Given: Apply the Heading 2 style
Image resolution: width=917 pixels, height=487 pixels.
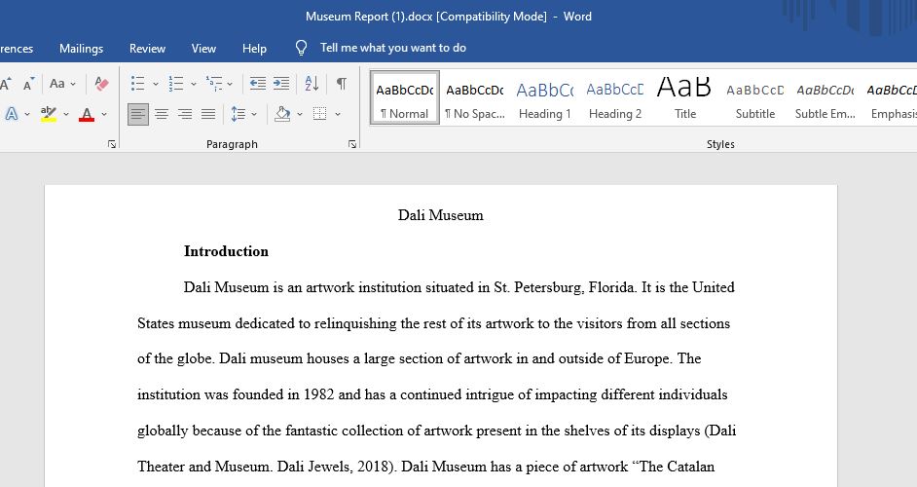Looking at the screenshot, I should (x=615, y=97).
